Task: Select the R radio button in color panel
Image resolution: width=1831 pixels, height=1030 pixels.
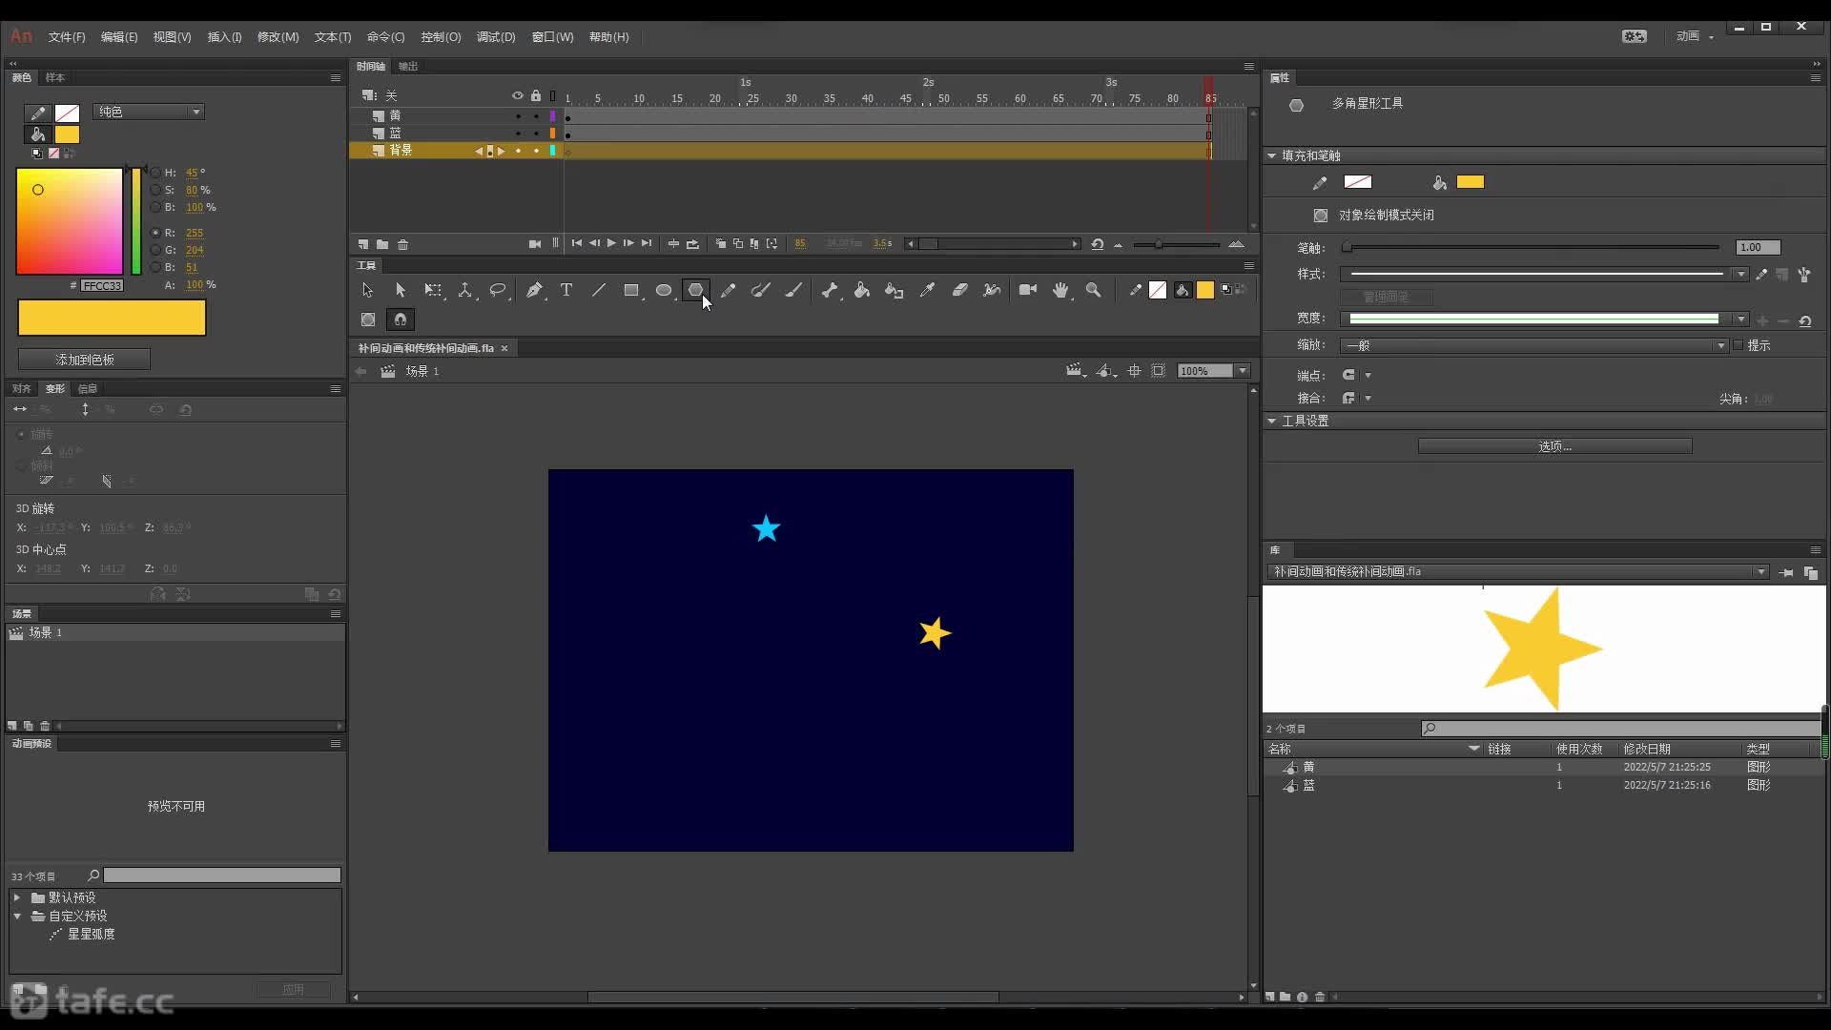Action: [x=155, y=233]
